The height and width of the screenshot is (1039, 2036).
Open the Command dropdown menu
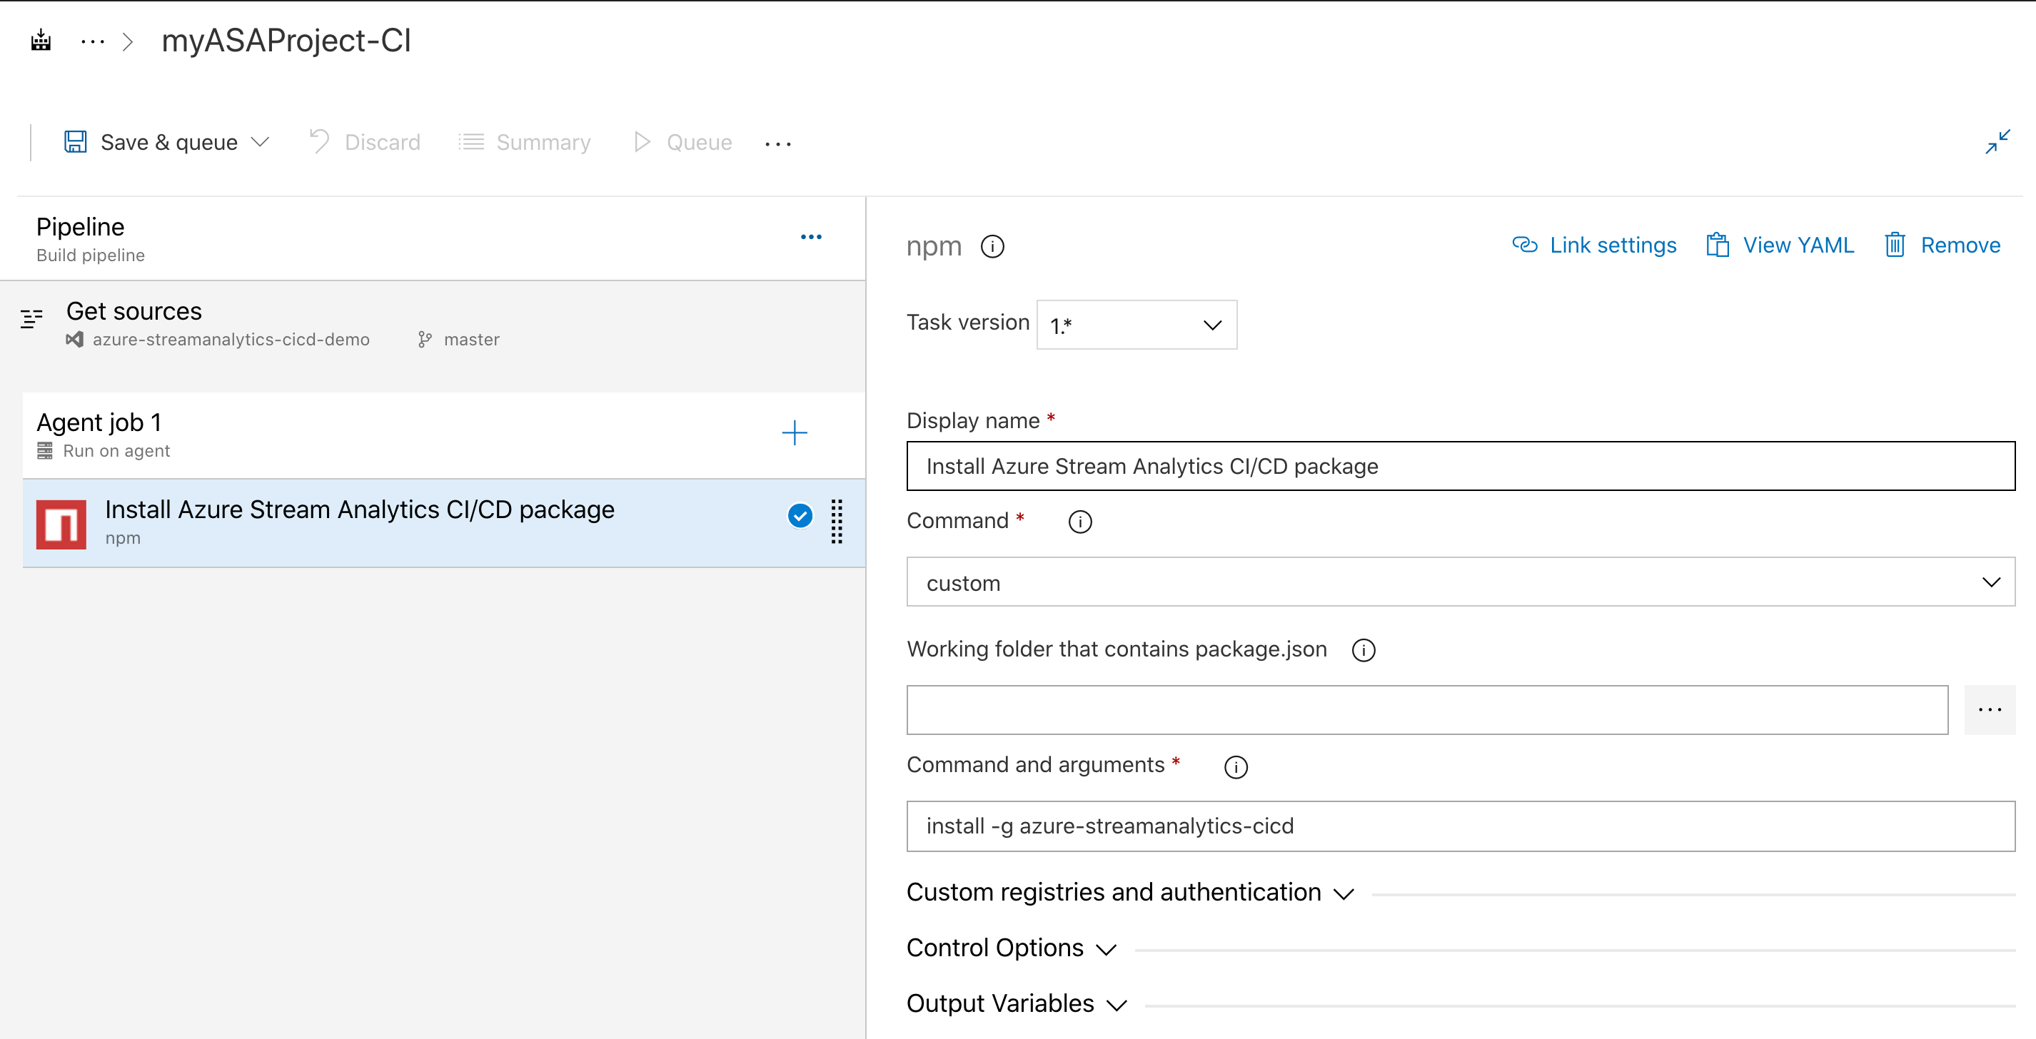coord(1457,583)
